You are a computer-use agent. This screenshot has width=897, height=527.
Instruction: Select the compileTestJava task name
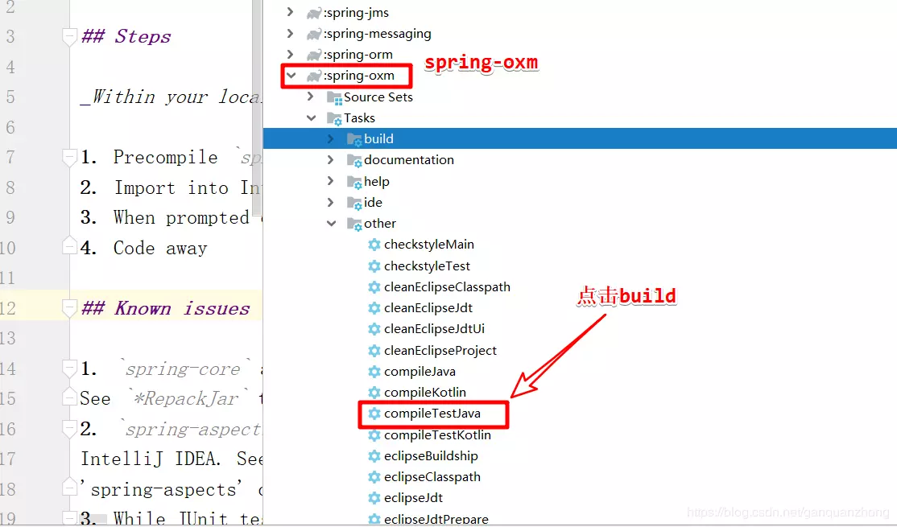[432, 414]
